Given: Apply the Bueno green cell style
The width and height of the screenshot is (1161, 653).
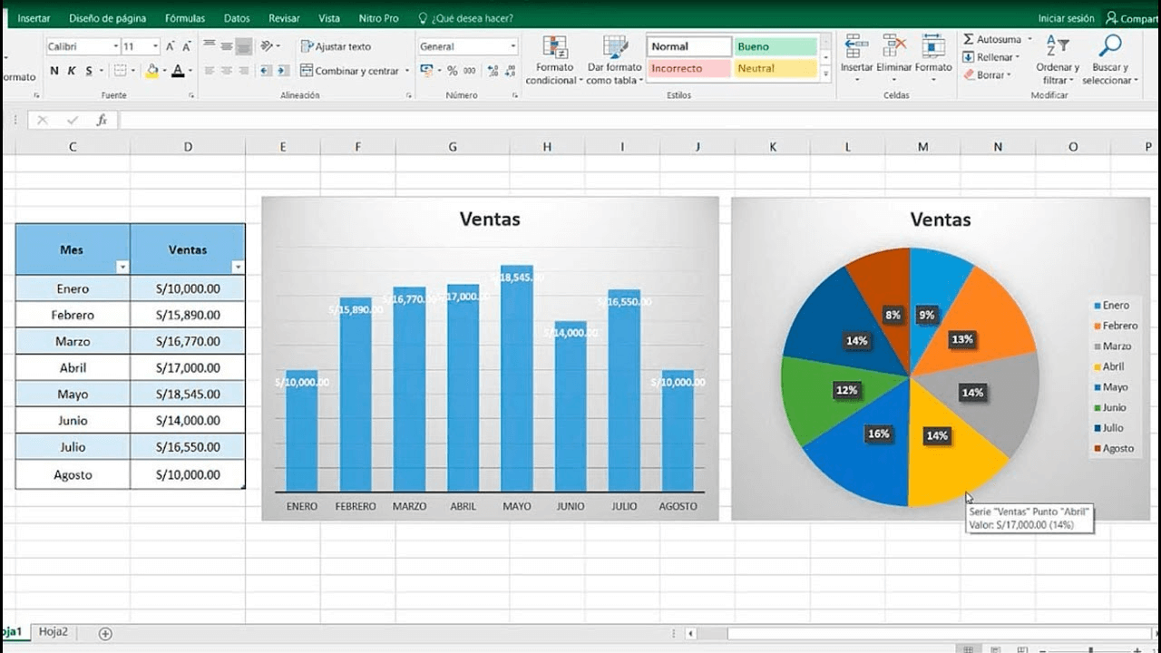Looking at the screenshot, I should (x=776, y=46).
